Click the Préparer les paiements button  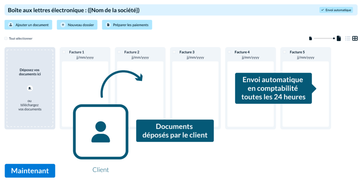tap(127, 25)
